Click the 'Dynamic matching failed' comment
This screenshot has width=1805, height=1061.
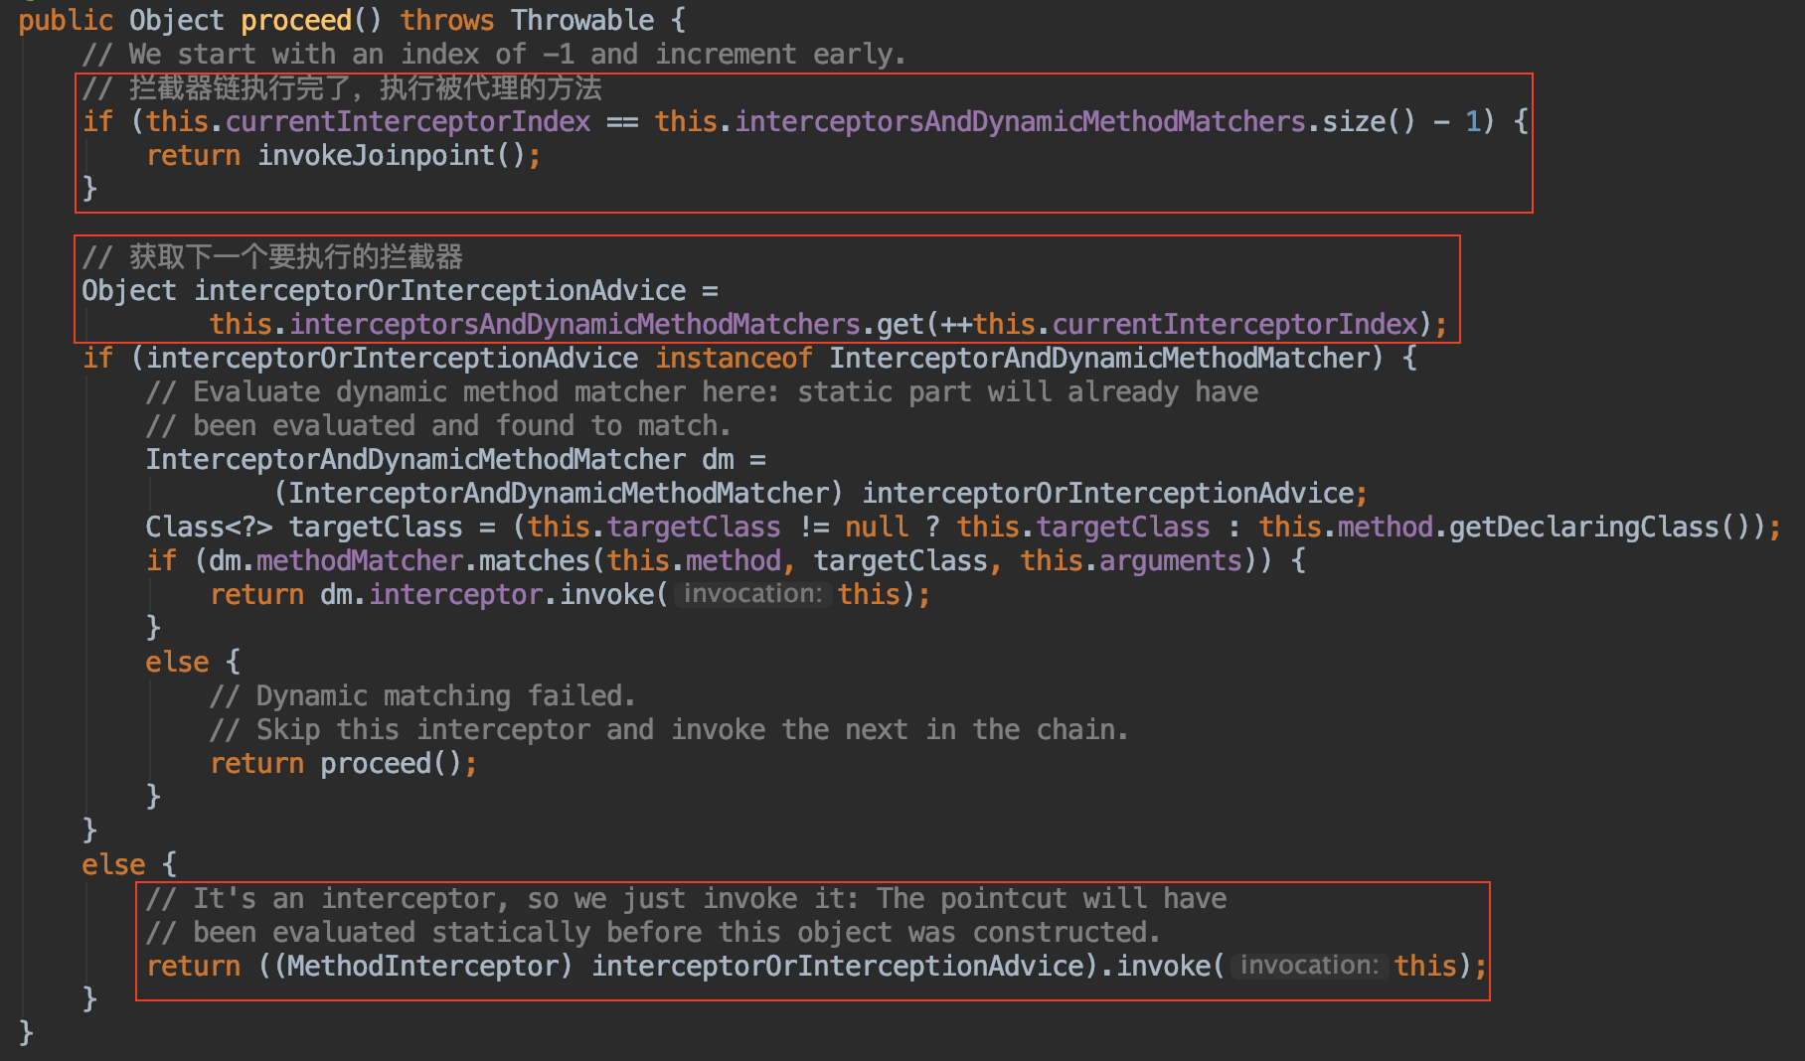(x=422, y=695)
